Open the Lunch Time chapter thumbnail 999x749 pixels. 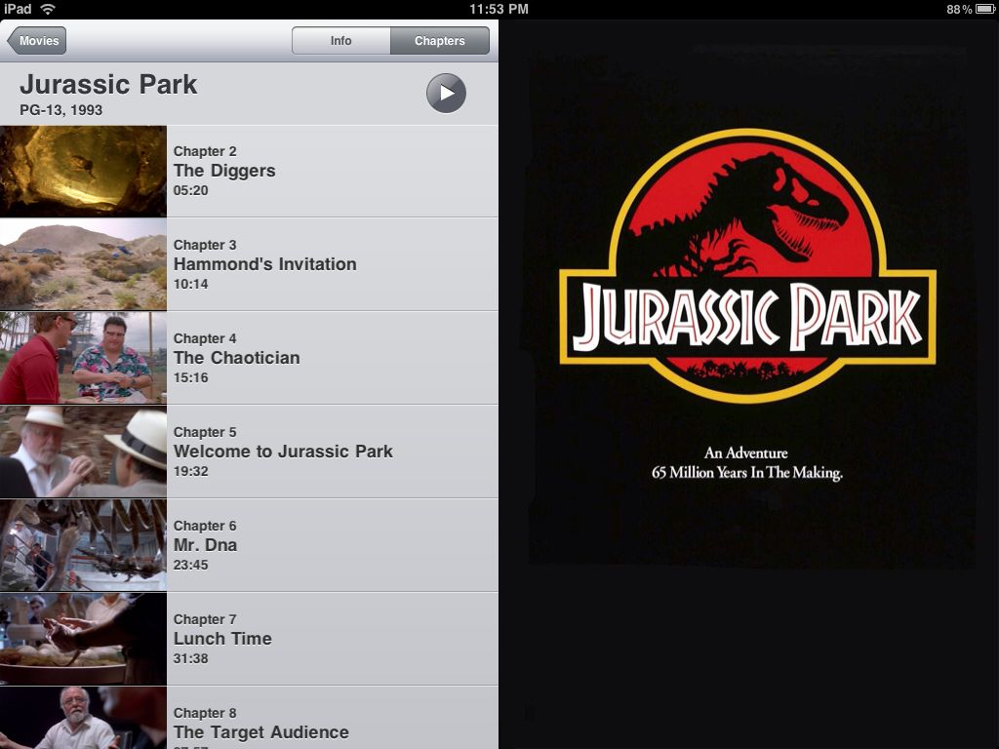(84, 639)
